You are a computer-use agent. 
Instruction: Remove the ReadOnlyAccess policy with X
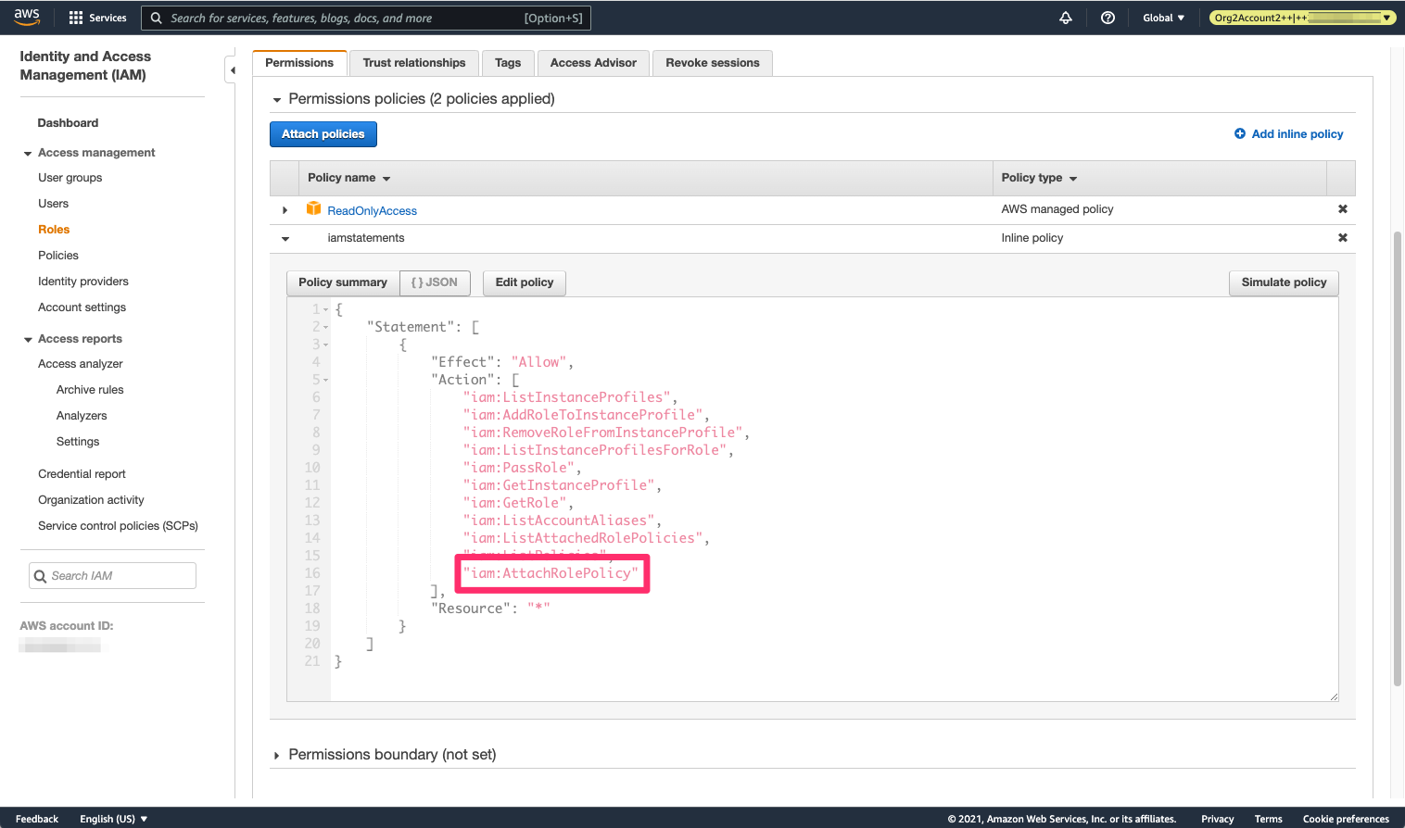point(1343,209)
